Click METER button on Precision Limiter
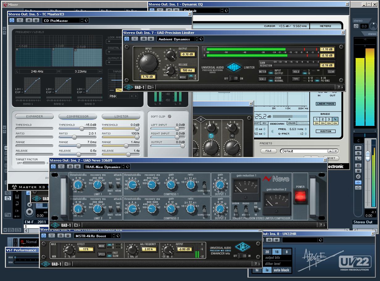This screenshot has width=380, height=281. tap(262, 72)
